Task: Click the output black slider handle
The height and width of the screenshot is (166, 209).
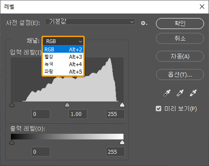Action: point(12,142)
